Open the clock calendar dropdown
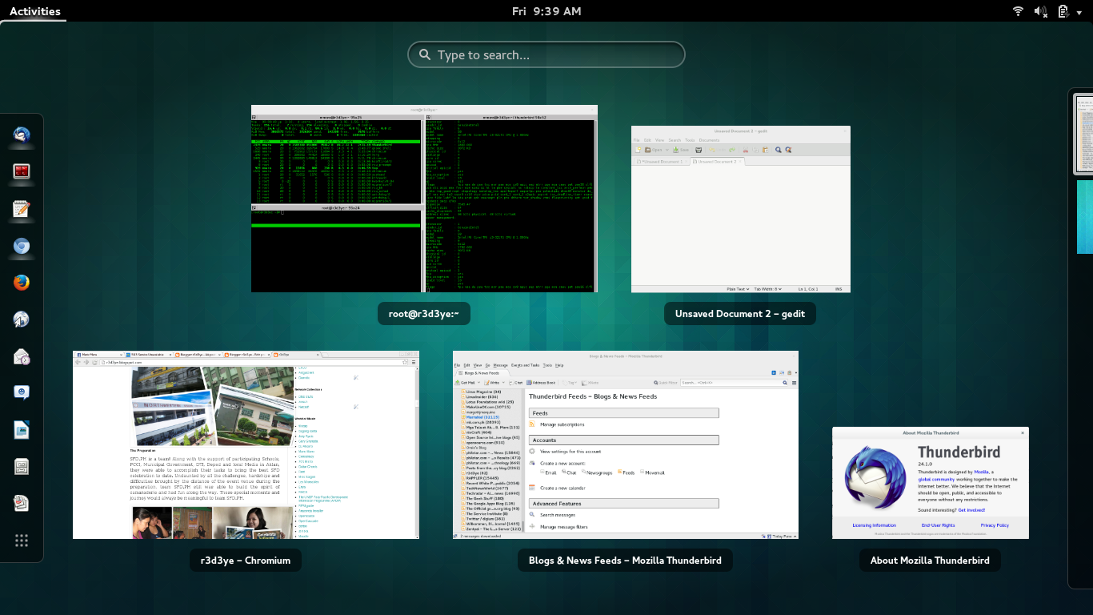 (x=546, y=11)
